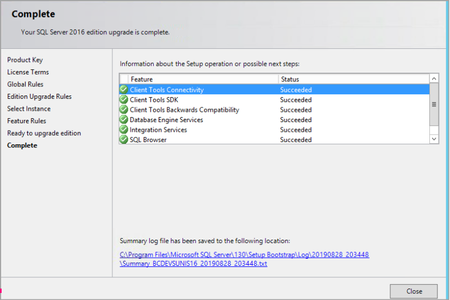
Task: Click success icon next to Integration Services
Action: point(124,130)
